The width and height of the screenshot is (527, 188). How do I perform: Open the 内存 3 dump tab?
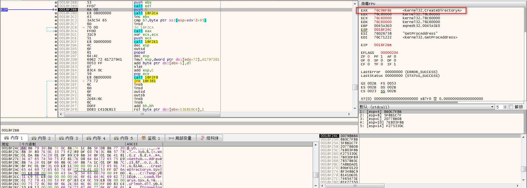pos(69,138)
